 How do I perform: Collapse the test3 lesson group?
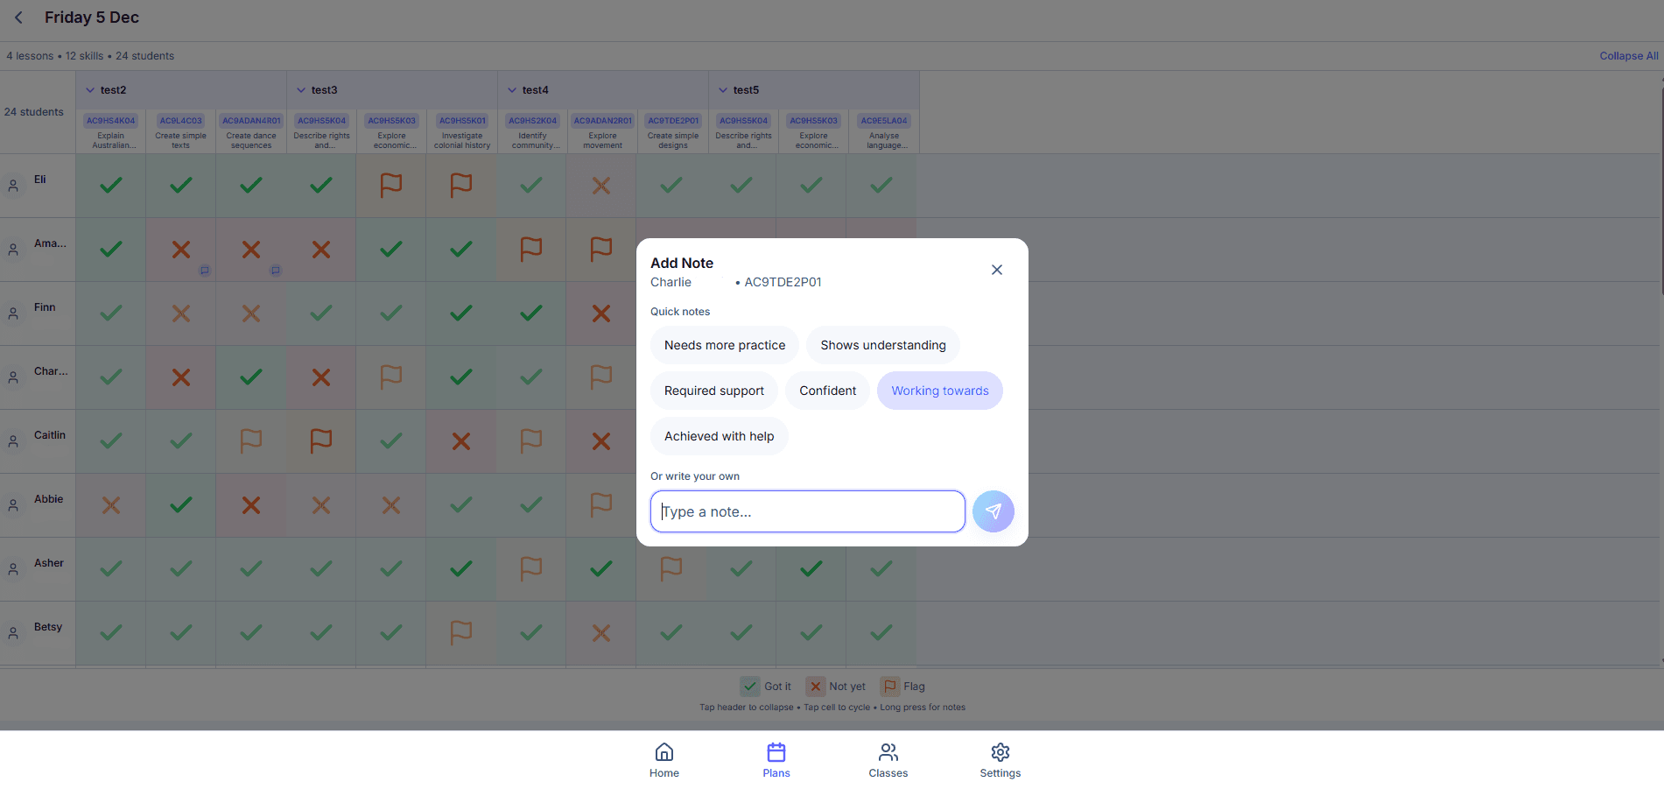pos(301,90)
